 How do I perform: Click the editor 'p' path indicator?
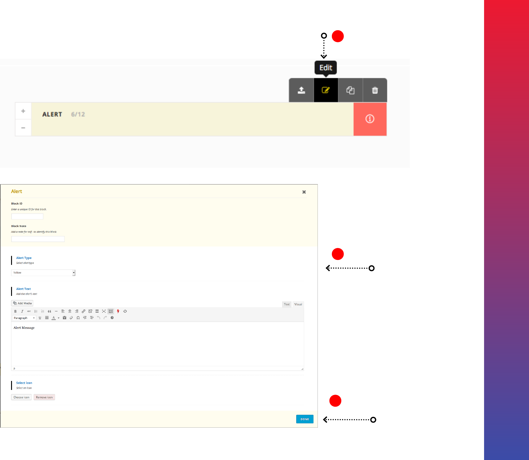point(14,369)
